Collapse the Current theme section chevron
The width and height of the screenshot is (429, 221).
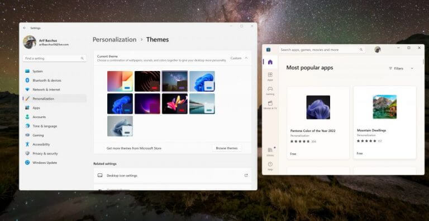click(246, 58)
